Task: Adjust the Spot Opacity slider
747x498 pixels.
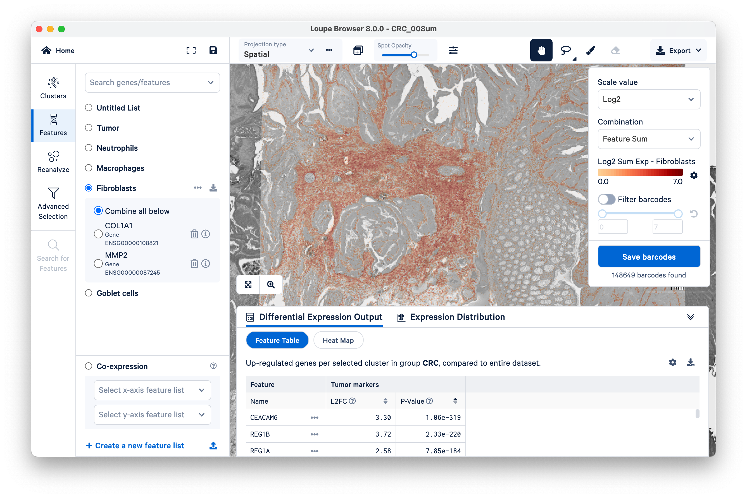Action: [414, 55]
